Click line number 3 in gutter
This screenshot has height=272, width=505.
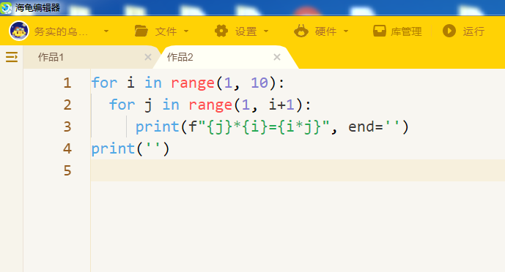[67, 126]
